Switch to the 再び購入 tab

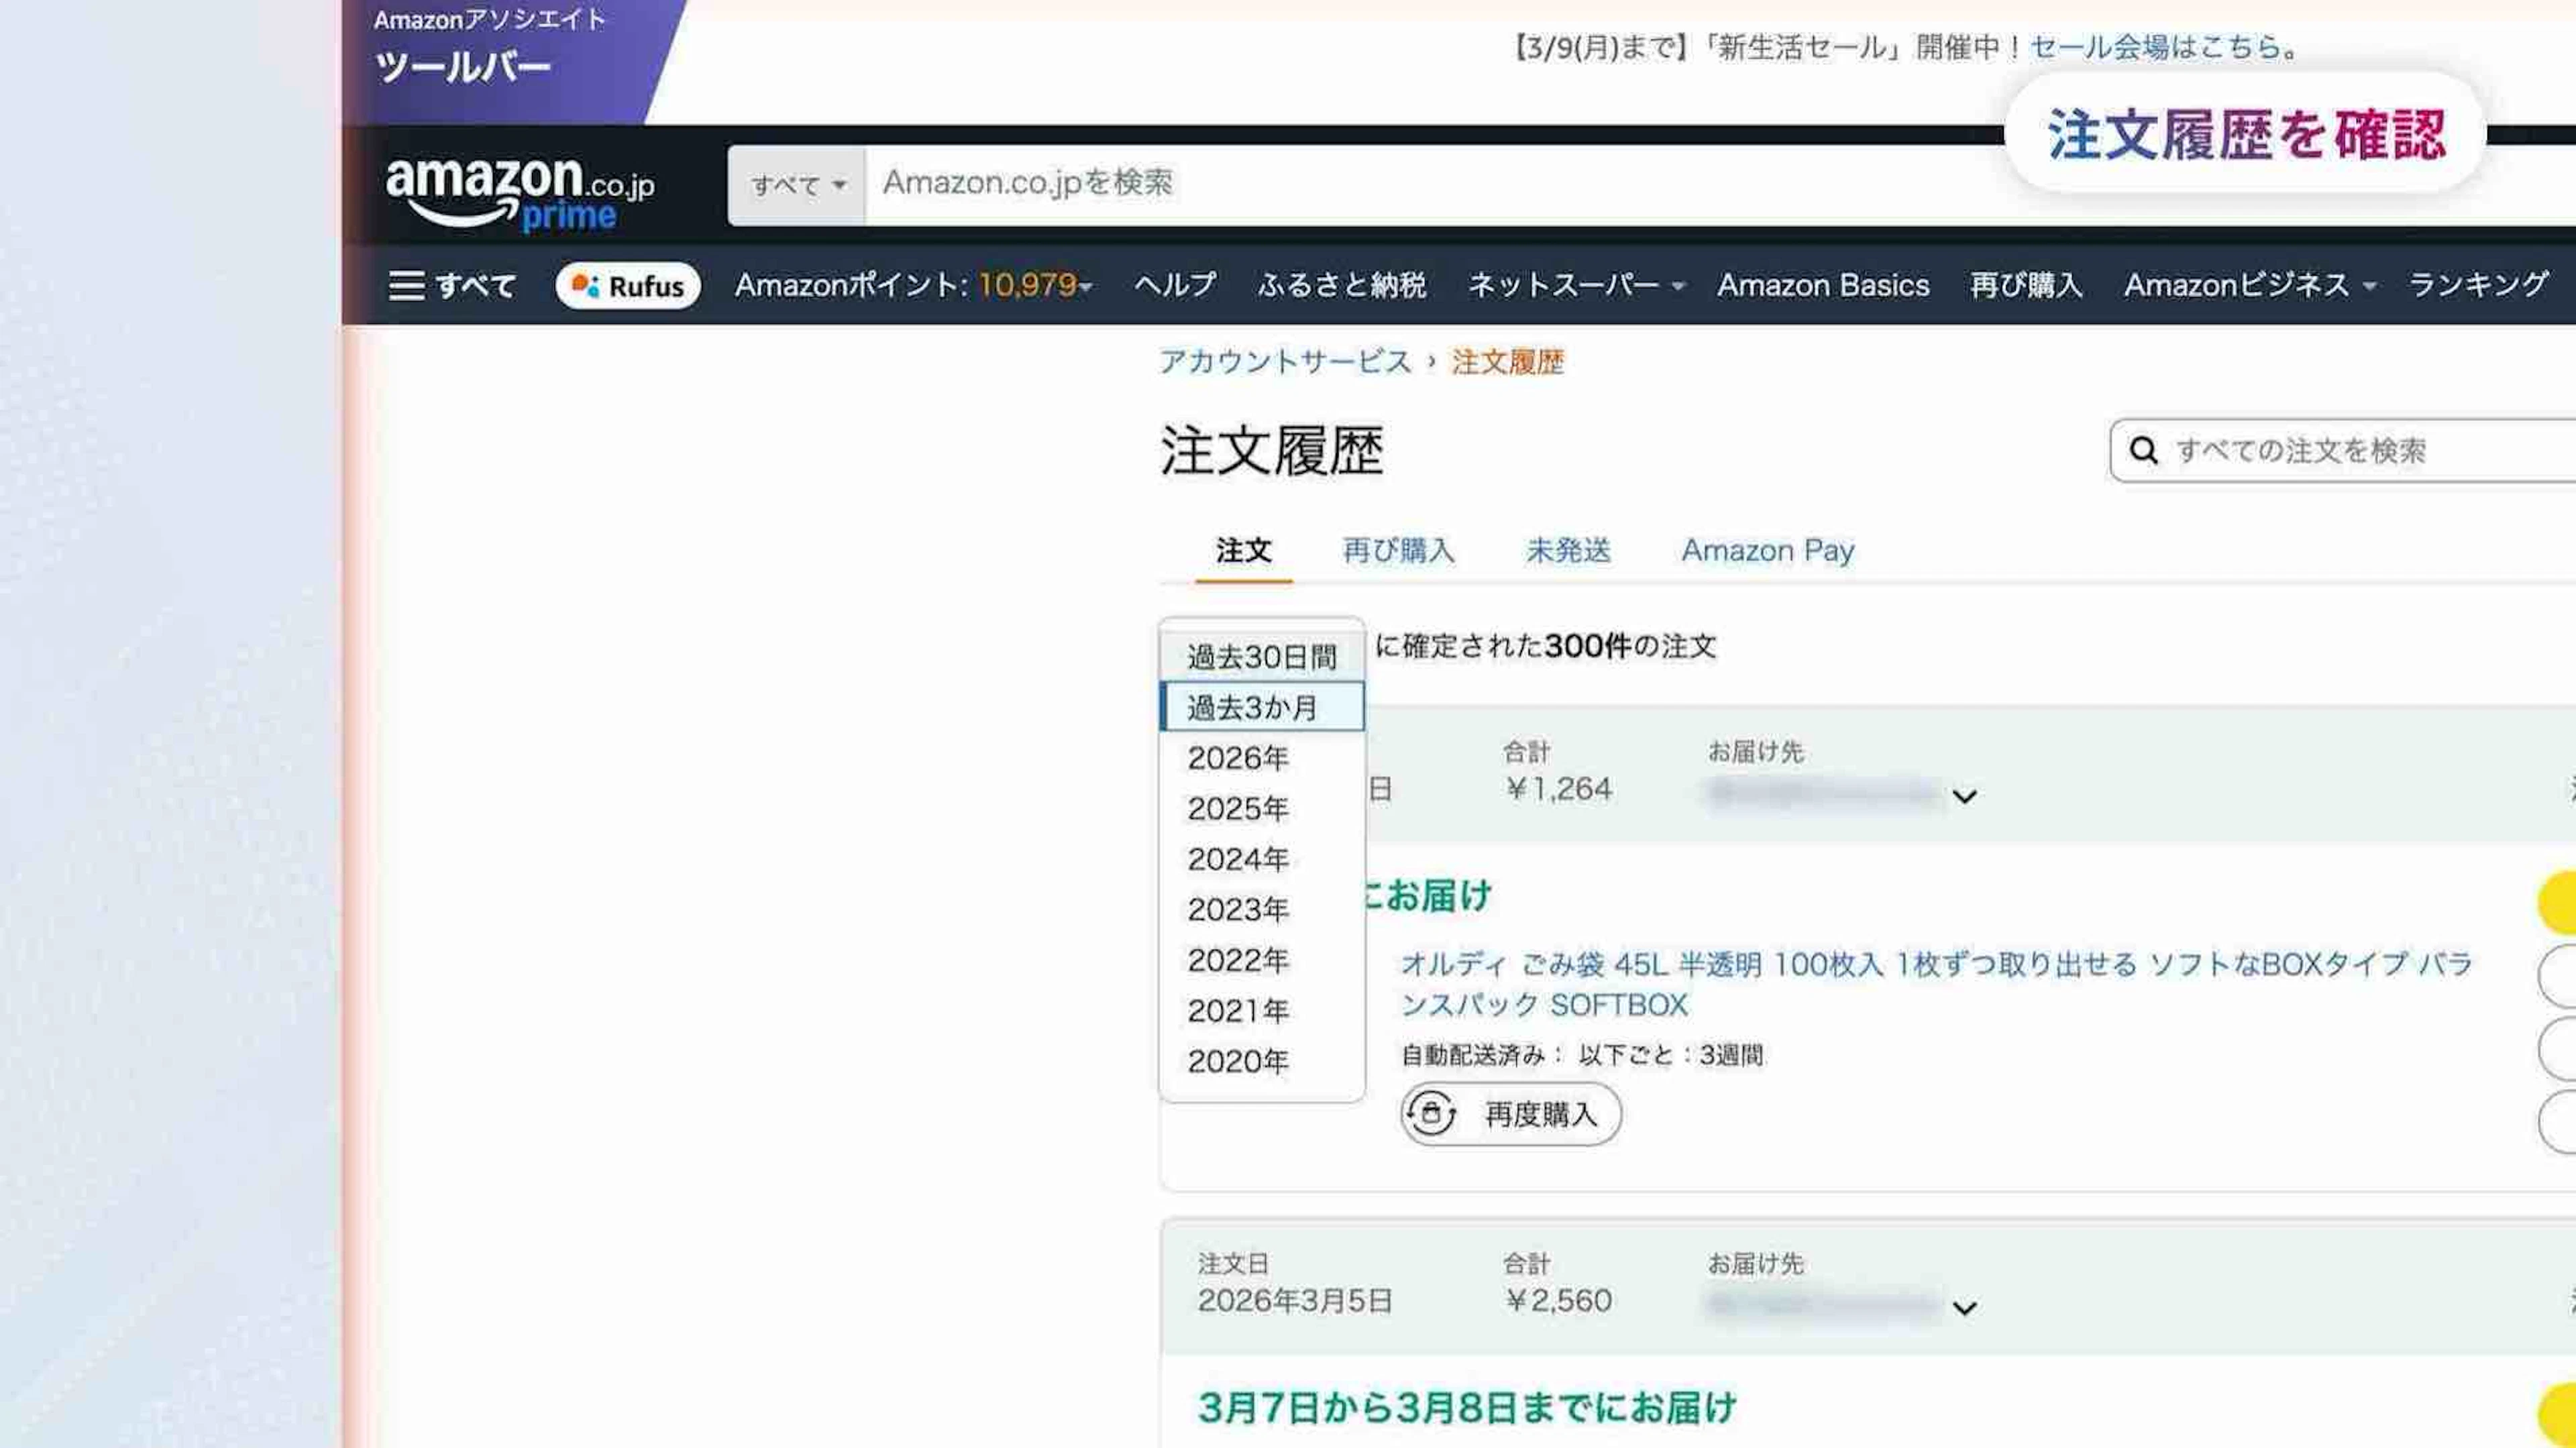pos(1398,551)
